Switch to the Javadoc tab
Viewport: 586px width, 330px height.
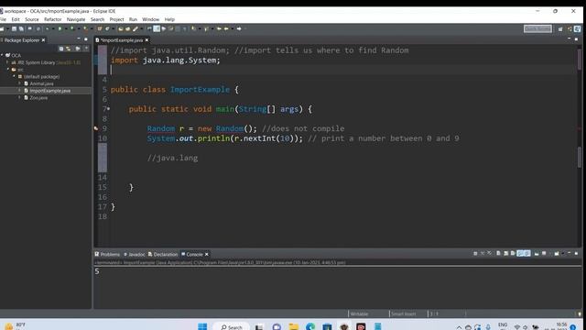(x=135, y=255)
